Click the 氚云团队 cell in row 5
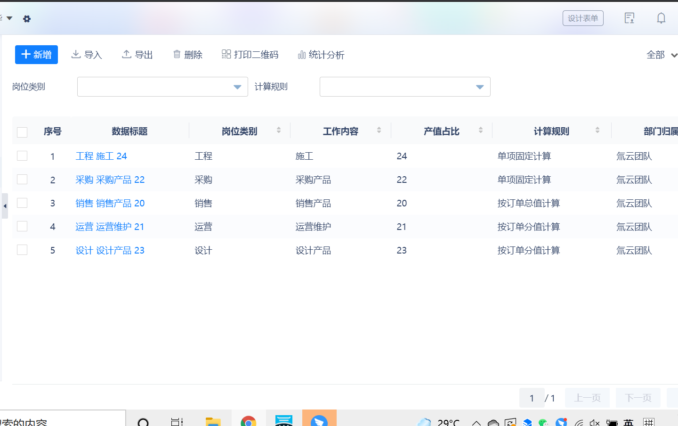Image resolution: width=678 pixels, height=426 pixels. 634,250
